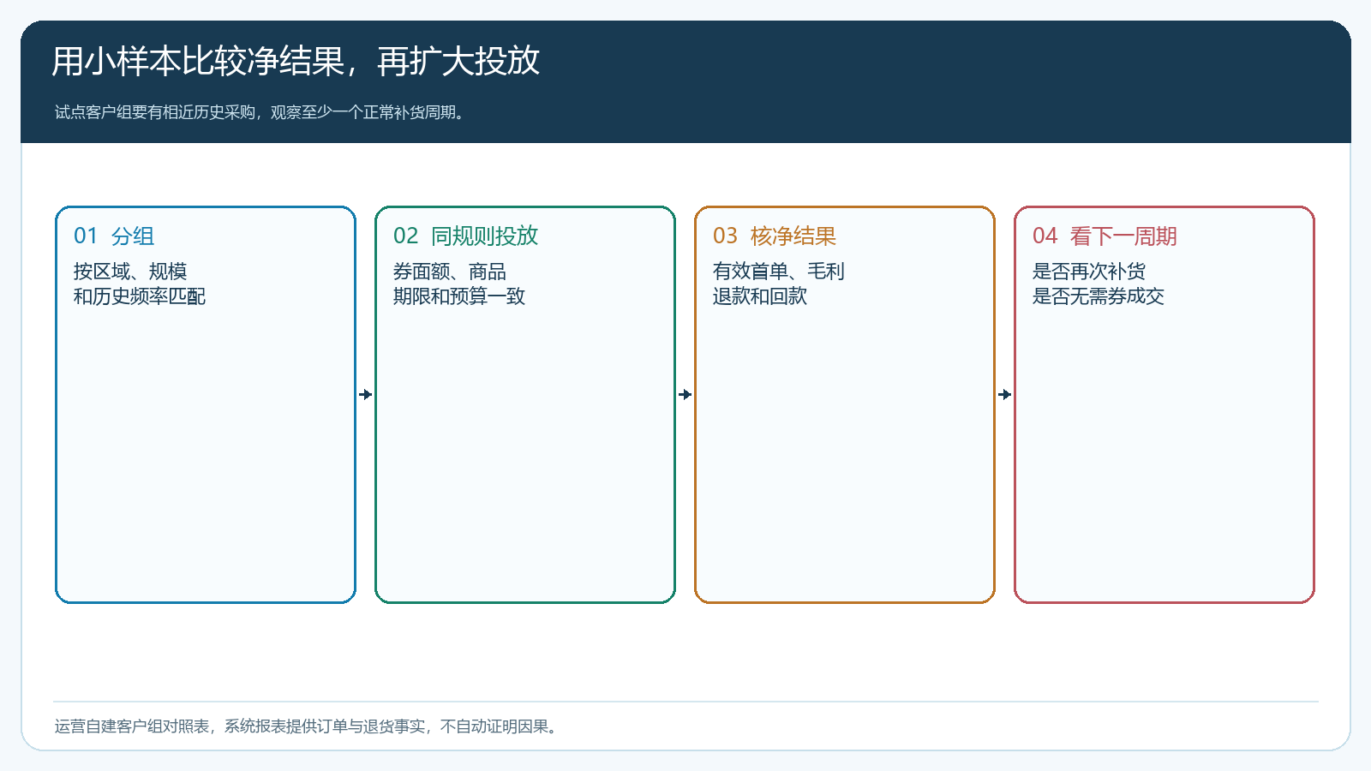Click the arrow between 分组 and 同规则投放 cards
This screenshot has height=771, width=1371.
point(366,394)
